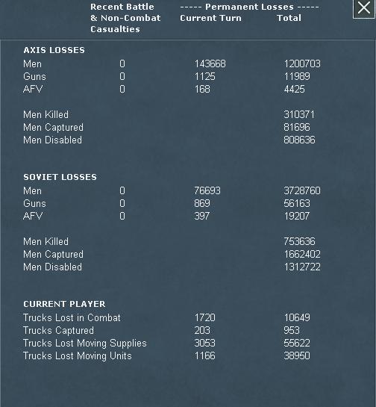Screen dimensions: 376x407
Task: Select the Soviet Losses heading
Action: (x=60, y=177)
